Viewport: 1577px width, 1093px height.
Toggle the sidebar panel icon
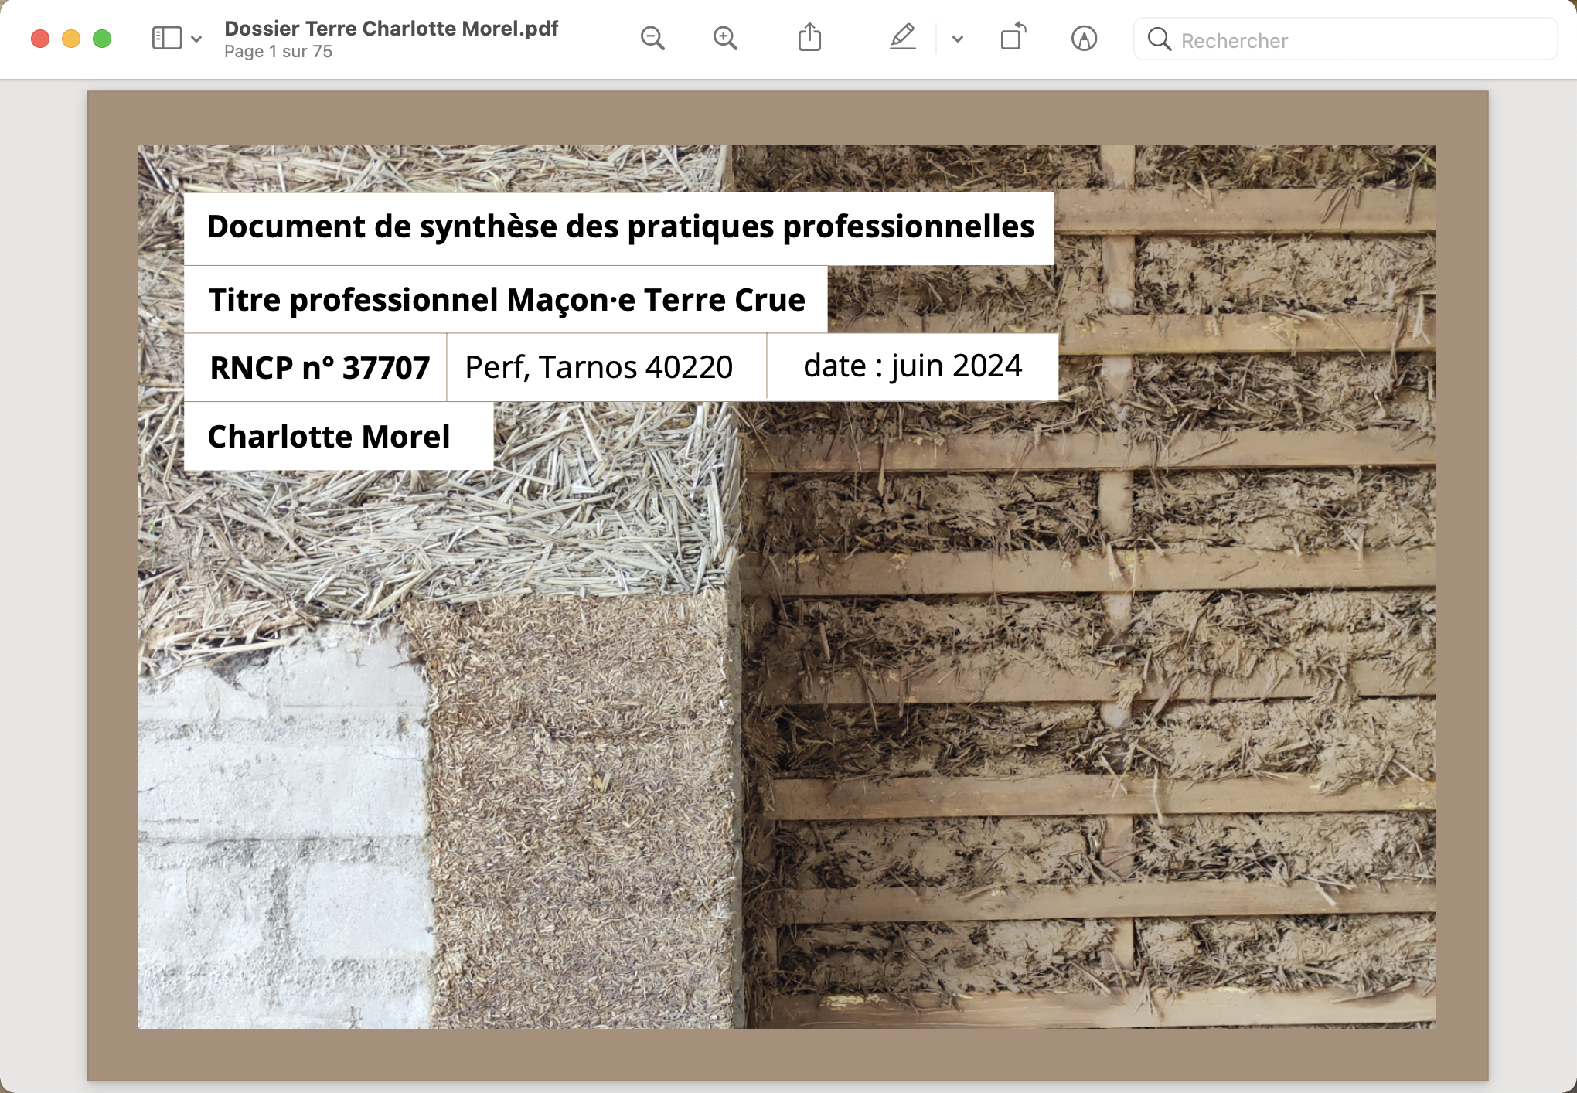point(166,39)
